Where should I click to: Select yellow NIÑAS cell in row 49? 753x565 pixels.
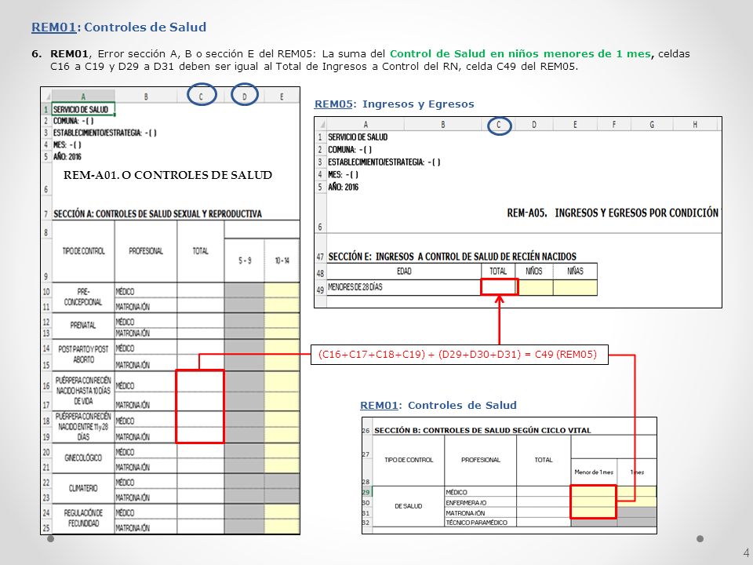coord(575,287)
